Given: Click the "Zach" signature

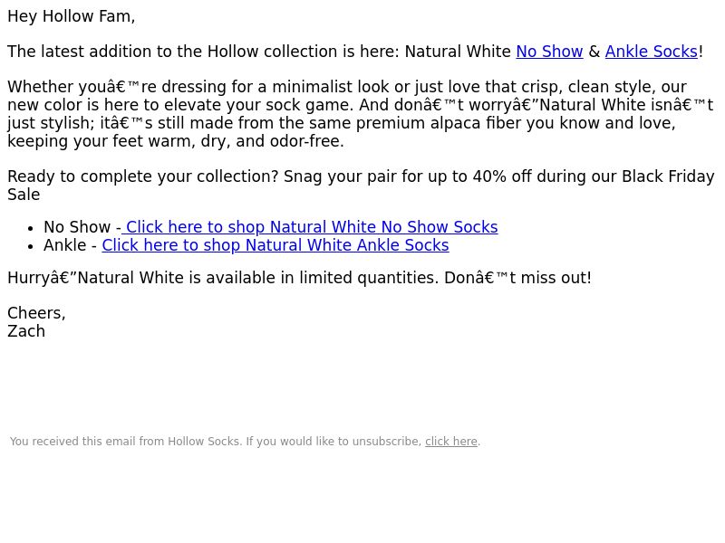Looking at the screenshot, I should (x=26, y=331).
